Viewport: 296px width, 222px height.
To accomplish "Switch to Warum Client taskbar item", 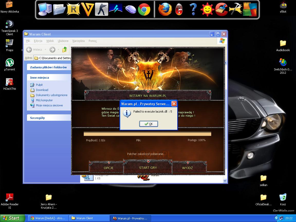I will 89,218.
